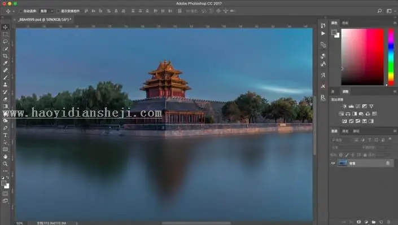Add an Invert adjustment

344,121
